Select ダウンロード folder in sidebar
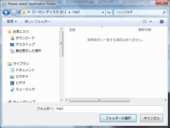The image size is (170, 128). click(x=25, y=38)
